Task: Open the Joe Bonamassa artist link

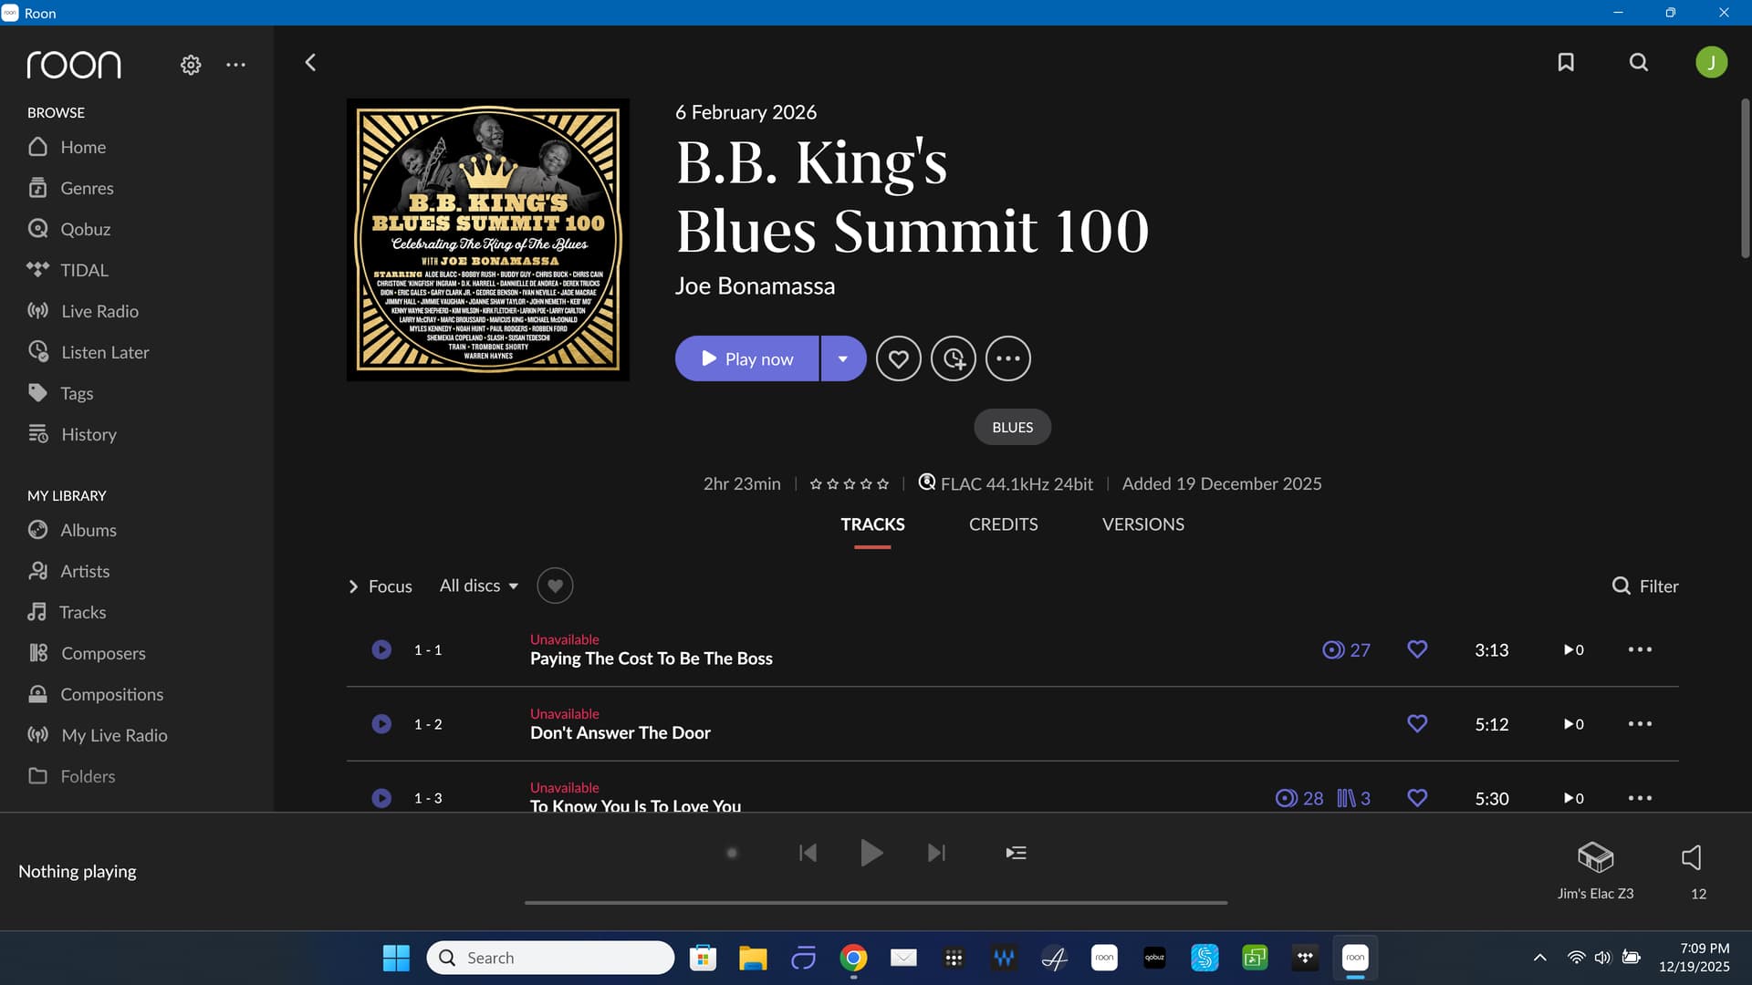Action: (755, 285)
